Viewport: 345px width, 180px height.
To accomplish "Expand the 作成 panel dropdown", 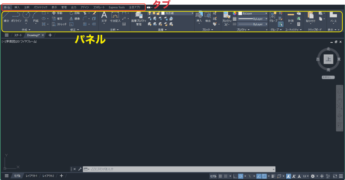I will pos(30,30).
